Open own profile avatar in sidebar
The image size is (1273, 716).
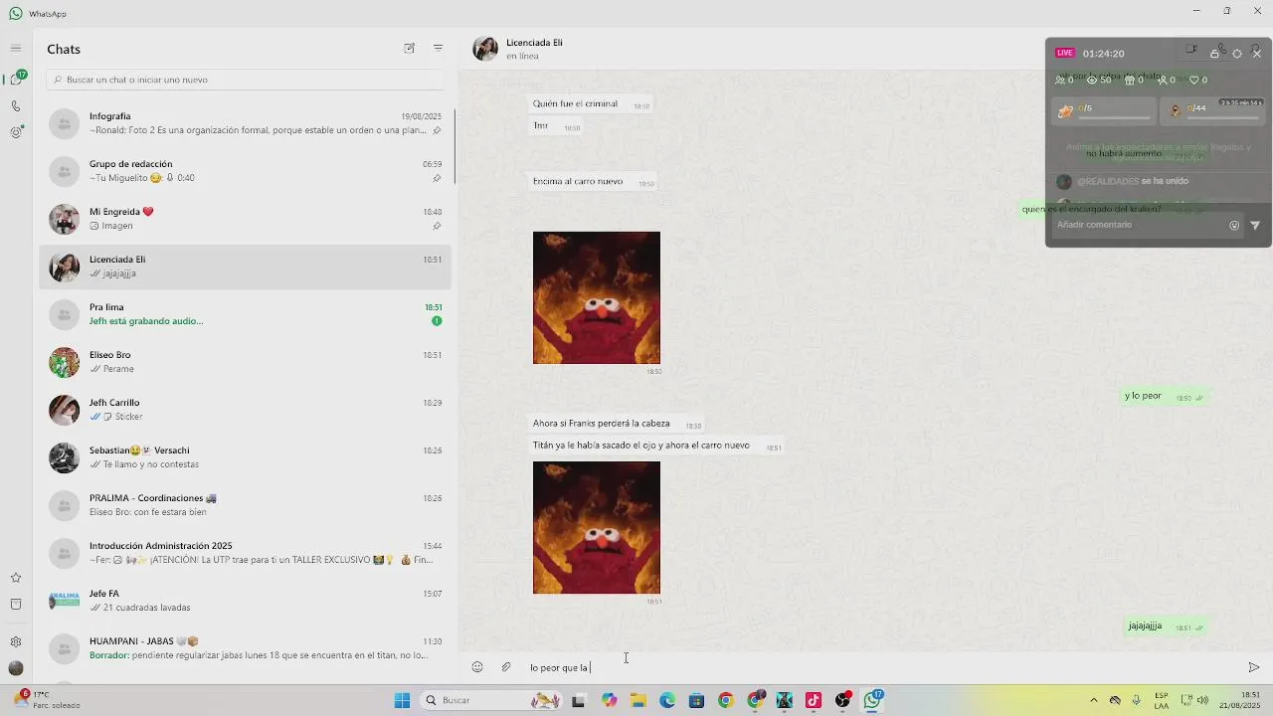tap(16, 668)
